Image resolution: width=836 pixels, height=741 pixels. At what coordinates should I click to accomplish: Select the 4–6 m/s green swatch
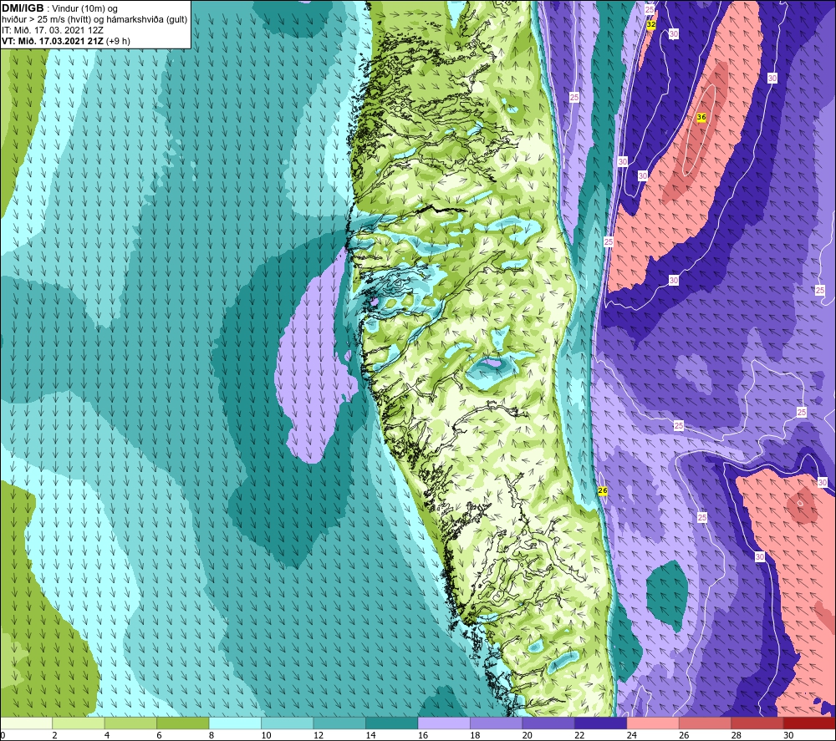point(130,723)
